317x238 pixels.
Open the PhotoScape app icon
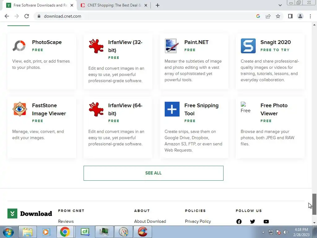coord(20,46)
